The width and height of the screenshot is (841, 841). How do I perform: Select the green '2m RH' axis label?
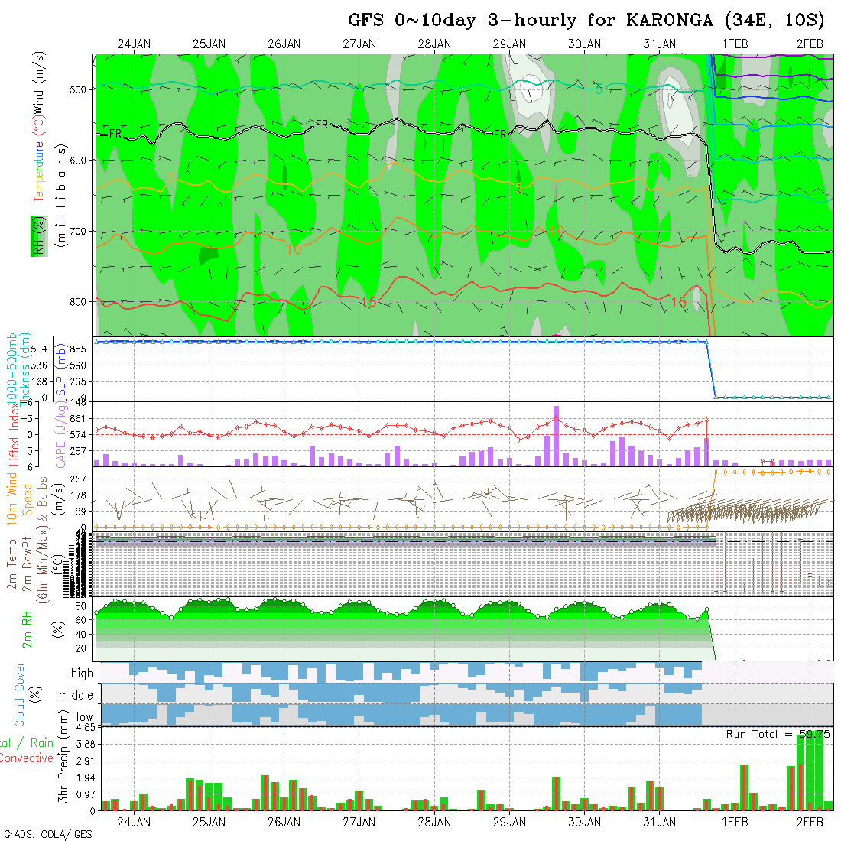[27, 628]
